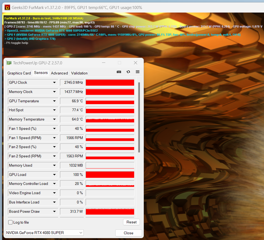The height and width of the screenshot is (240, 264).
Task: Click the 1437.7 MHz Memory Clock value
Action: [x=72, y=92]
